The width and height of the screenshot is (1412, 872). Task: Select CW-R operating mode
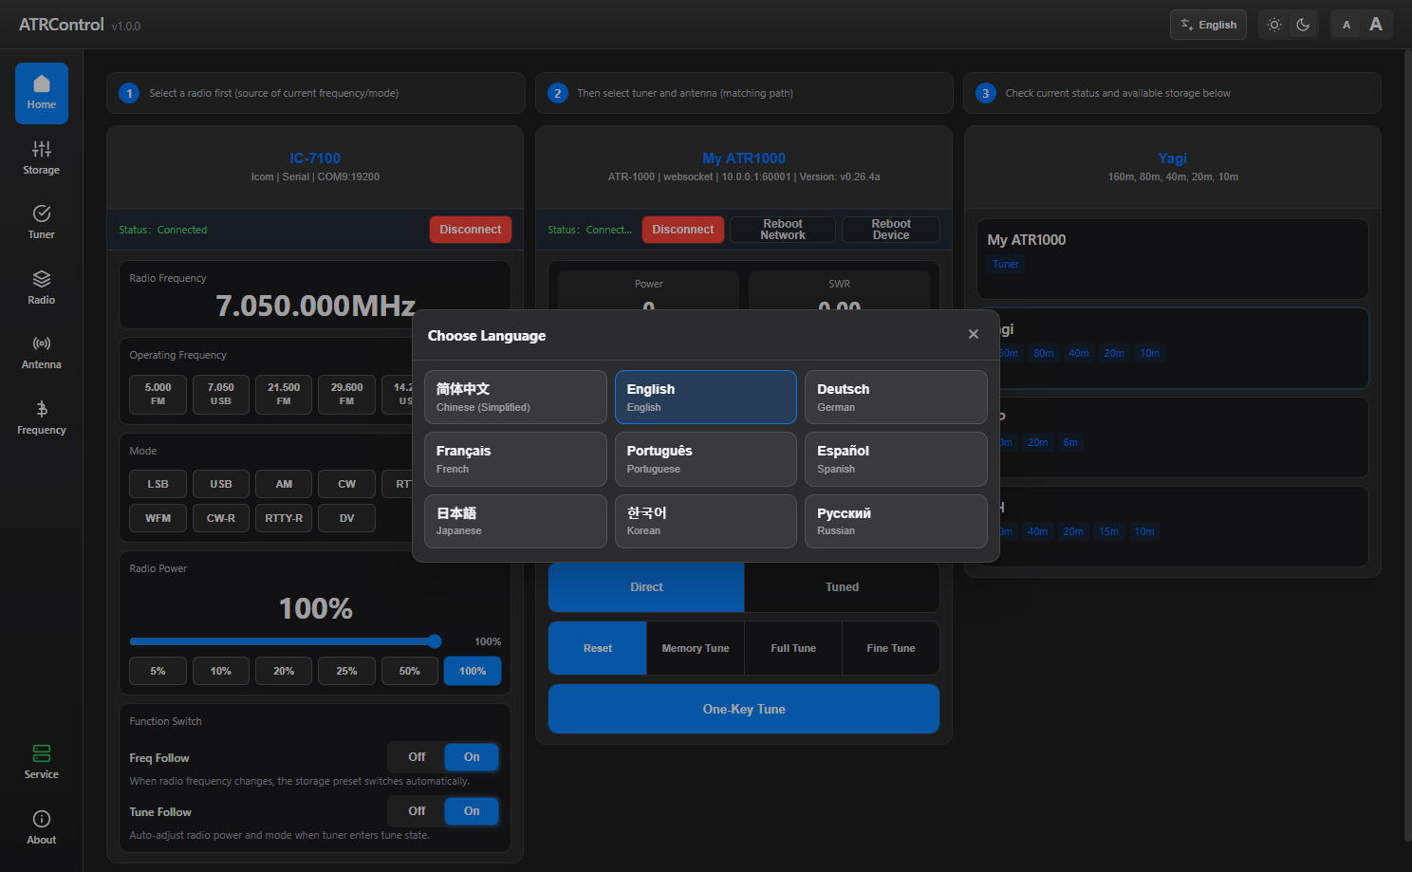point(221,518)
